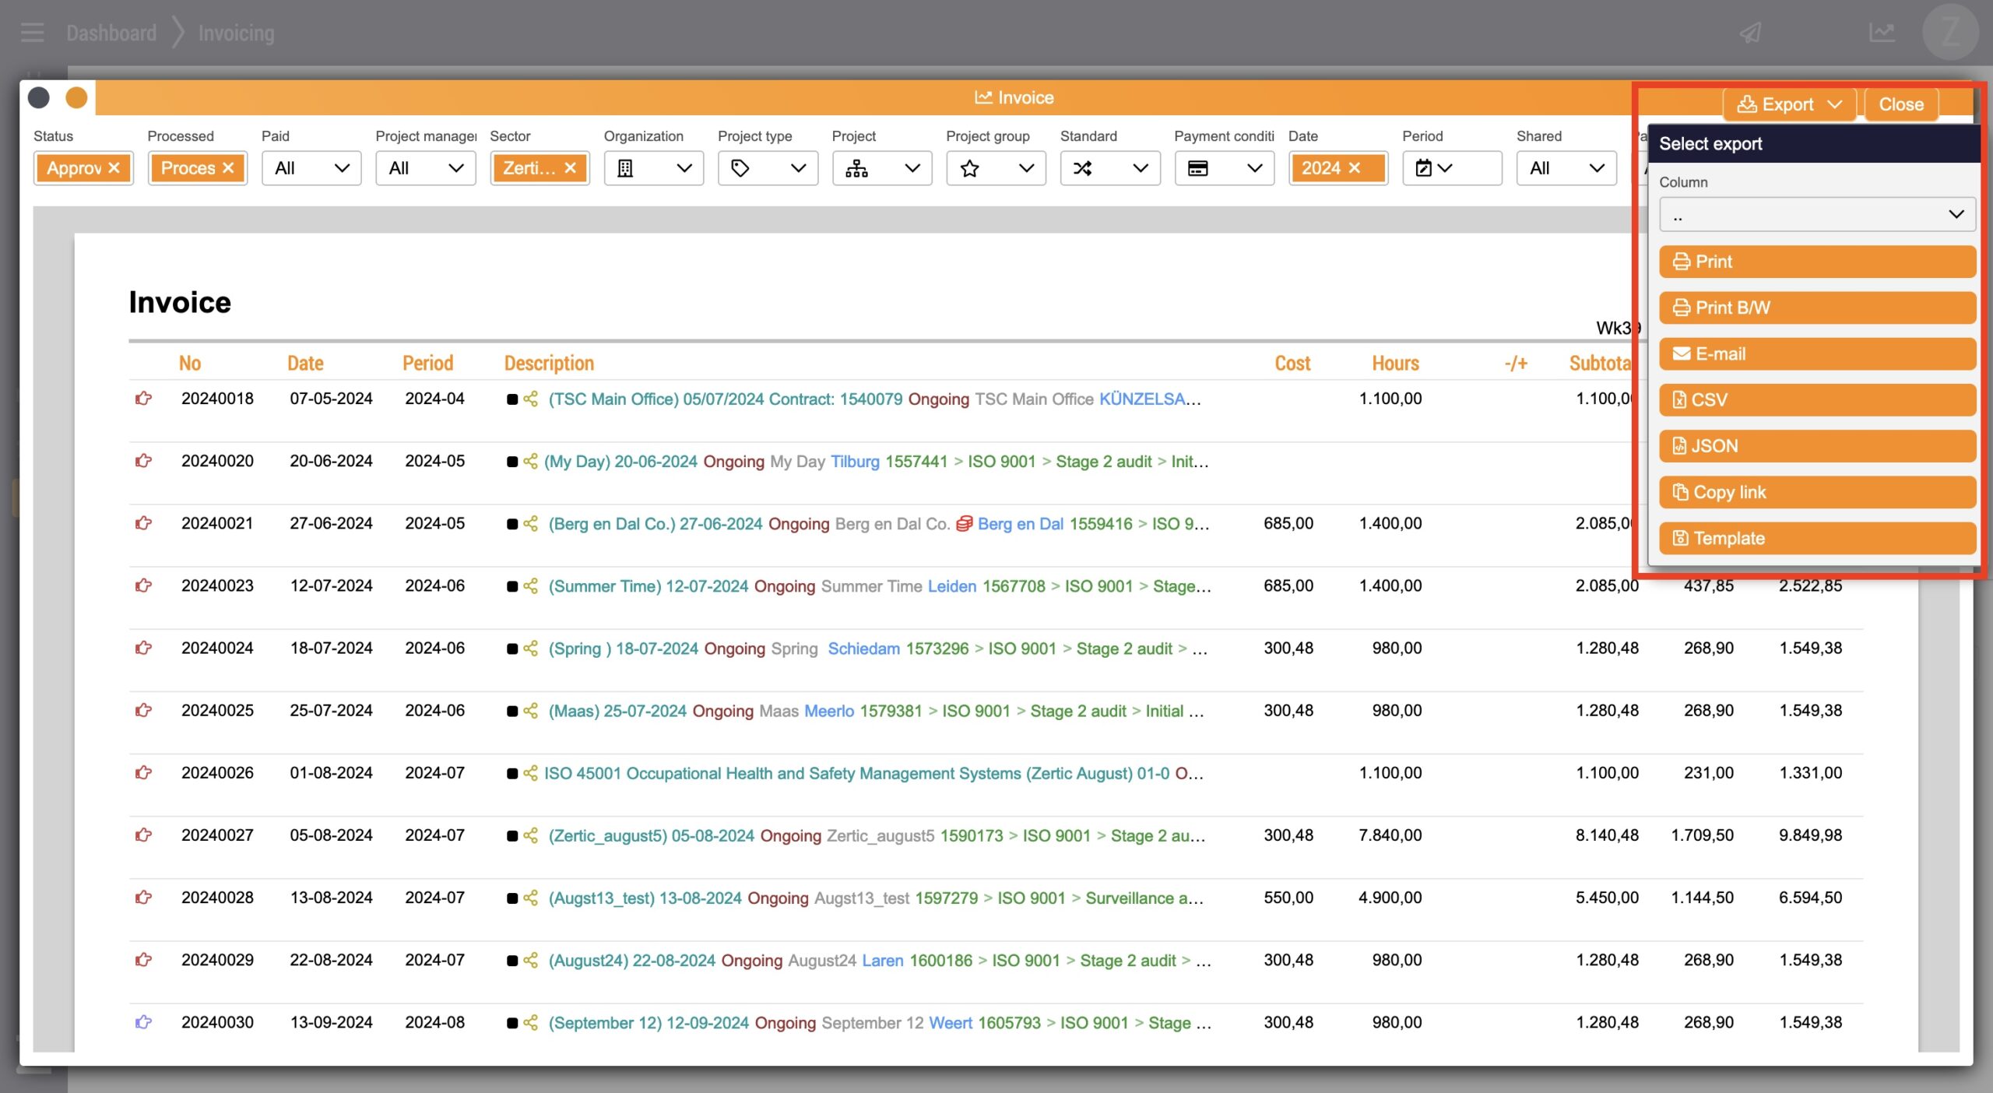Remove the Approv status filter tag

(x=114, y=168)
